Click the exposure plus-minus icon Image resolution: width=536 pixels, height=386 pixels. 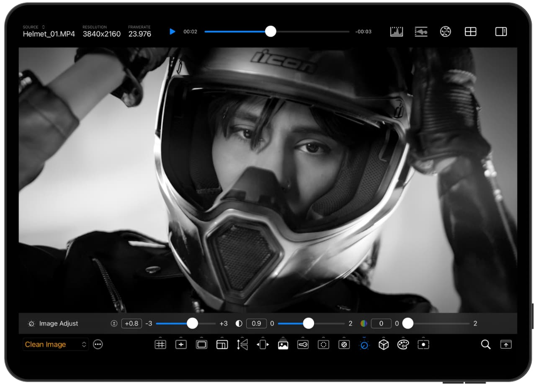[x=114, y=323]
